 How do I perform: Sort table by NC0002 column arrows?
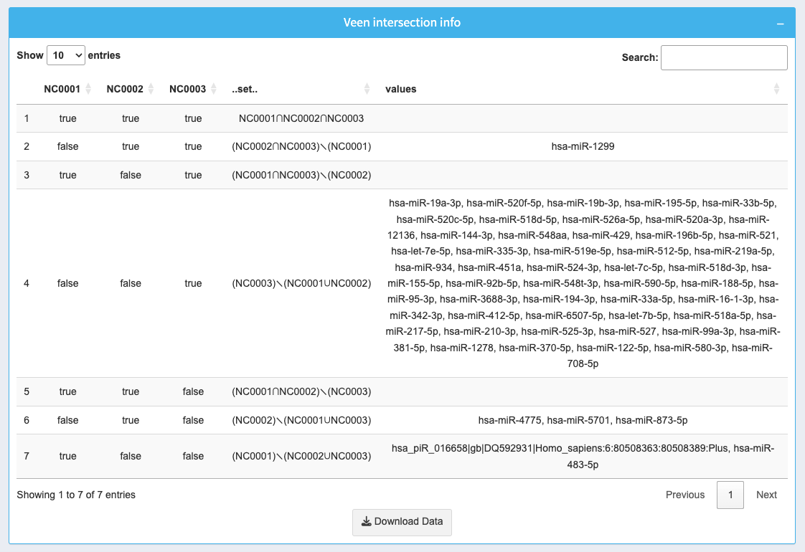[x=151, y=90]
